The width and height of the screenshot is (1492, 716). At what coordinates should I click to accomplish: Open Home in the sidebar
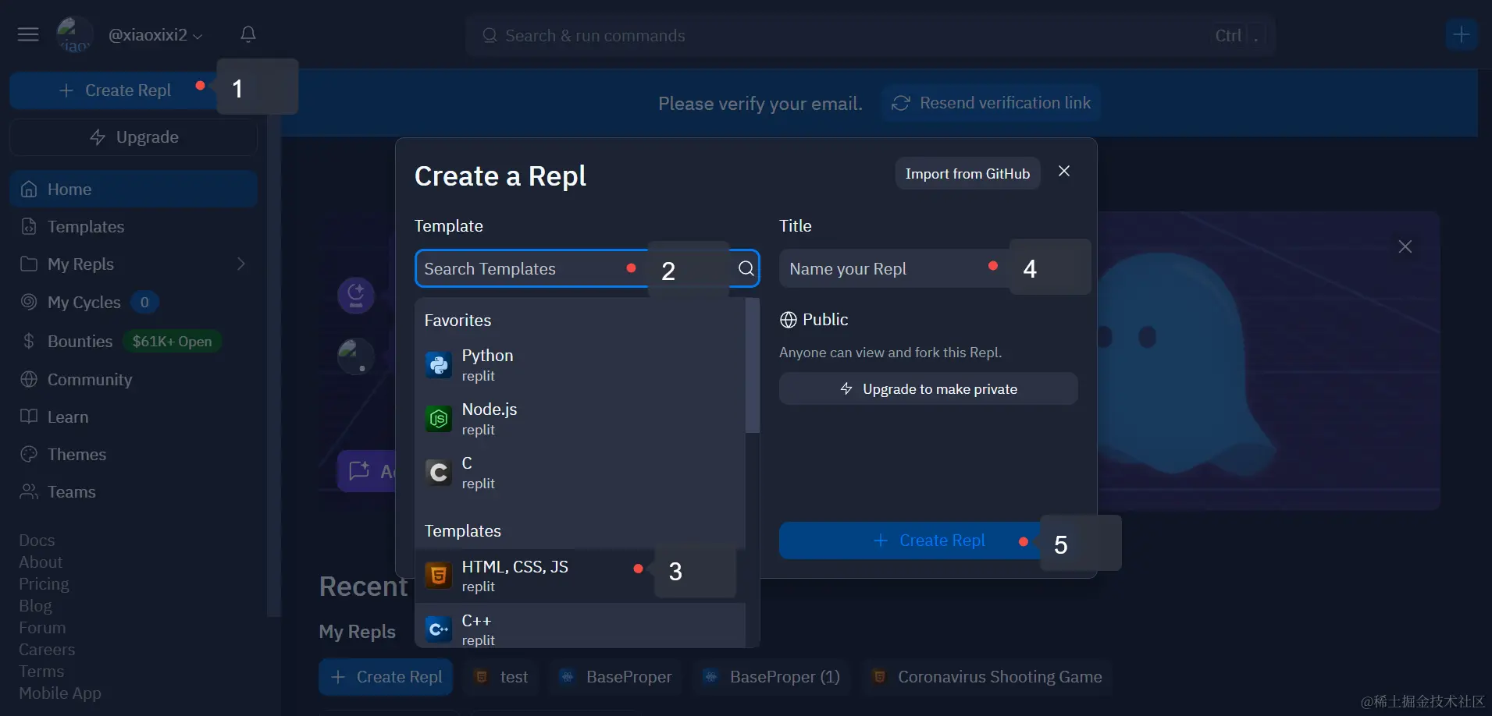(x=134, y=190)
